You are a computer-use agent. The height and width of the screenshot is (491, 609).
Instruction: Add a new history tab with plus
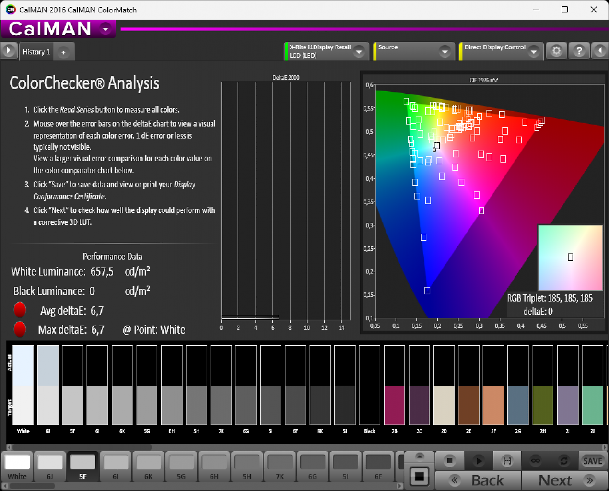pyautogui.click(x=63, y=52)
